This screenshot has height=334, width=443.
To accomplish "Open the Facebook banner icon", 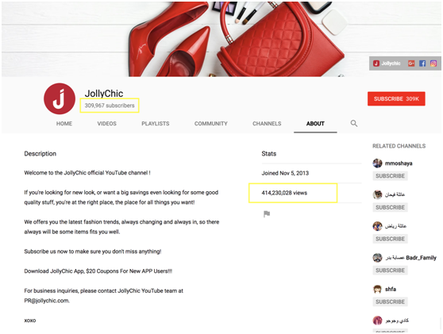I will pyautogui.click(x=422, y=63).
